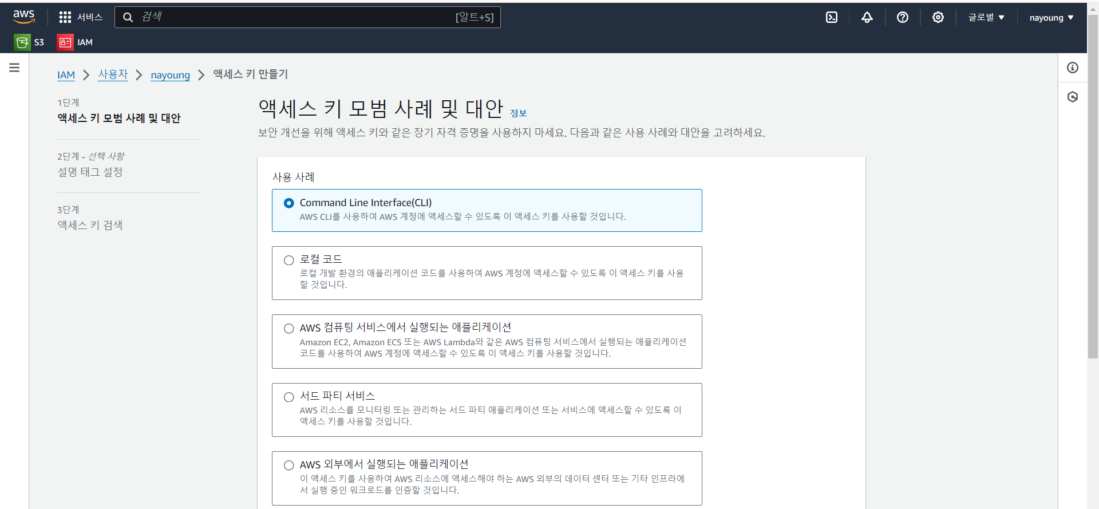The width and height of the screenshot is (1099, 509).
Task: Click the S3 service shortcut icon
Action: pos(22,42)
